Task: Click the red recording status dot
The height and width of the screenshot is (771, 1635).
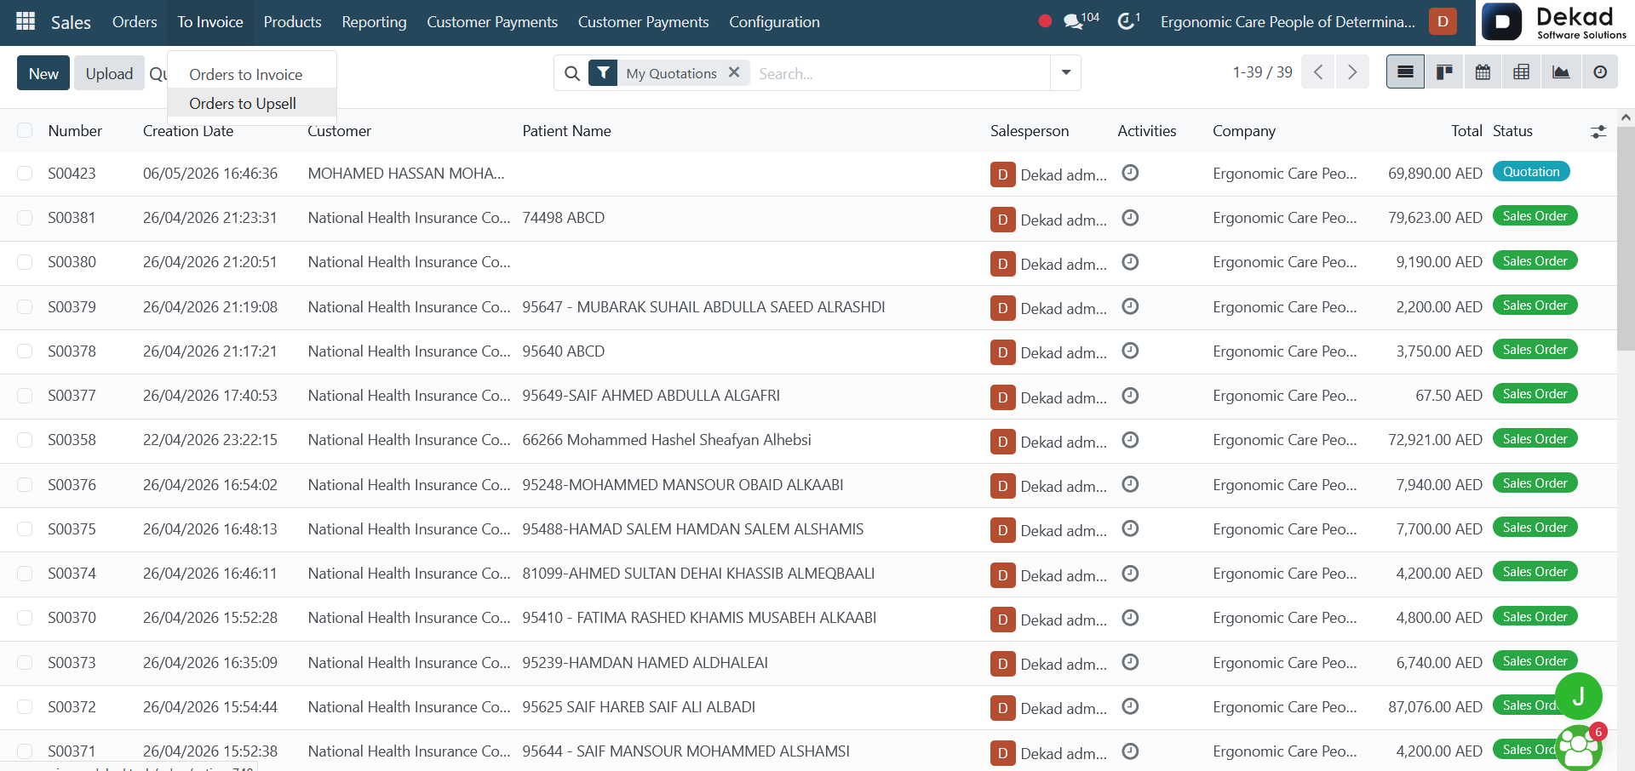Action: 1045,21
